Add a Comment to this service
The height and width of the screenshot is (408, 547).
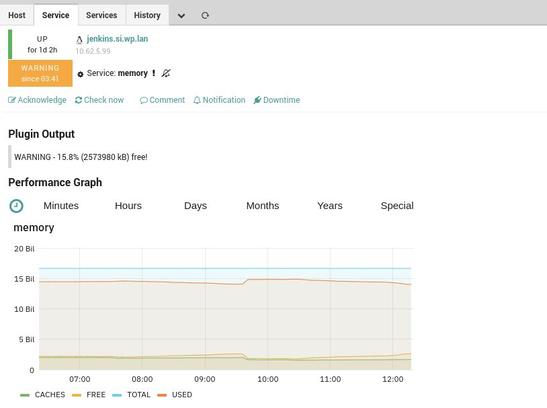[x=162, y=100]
